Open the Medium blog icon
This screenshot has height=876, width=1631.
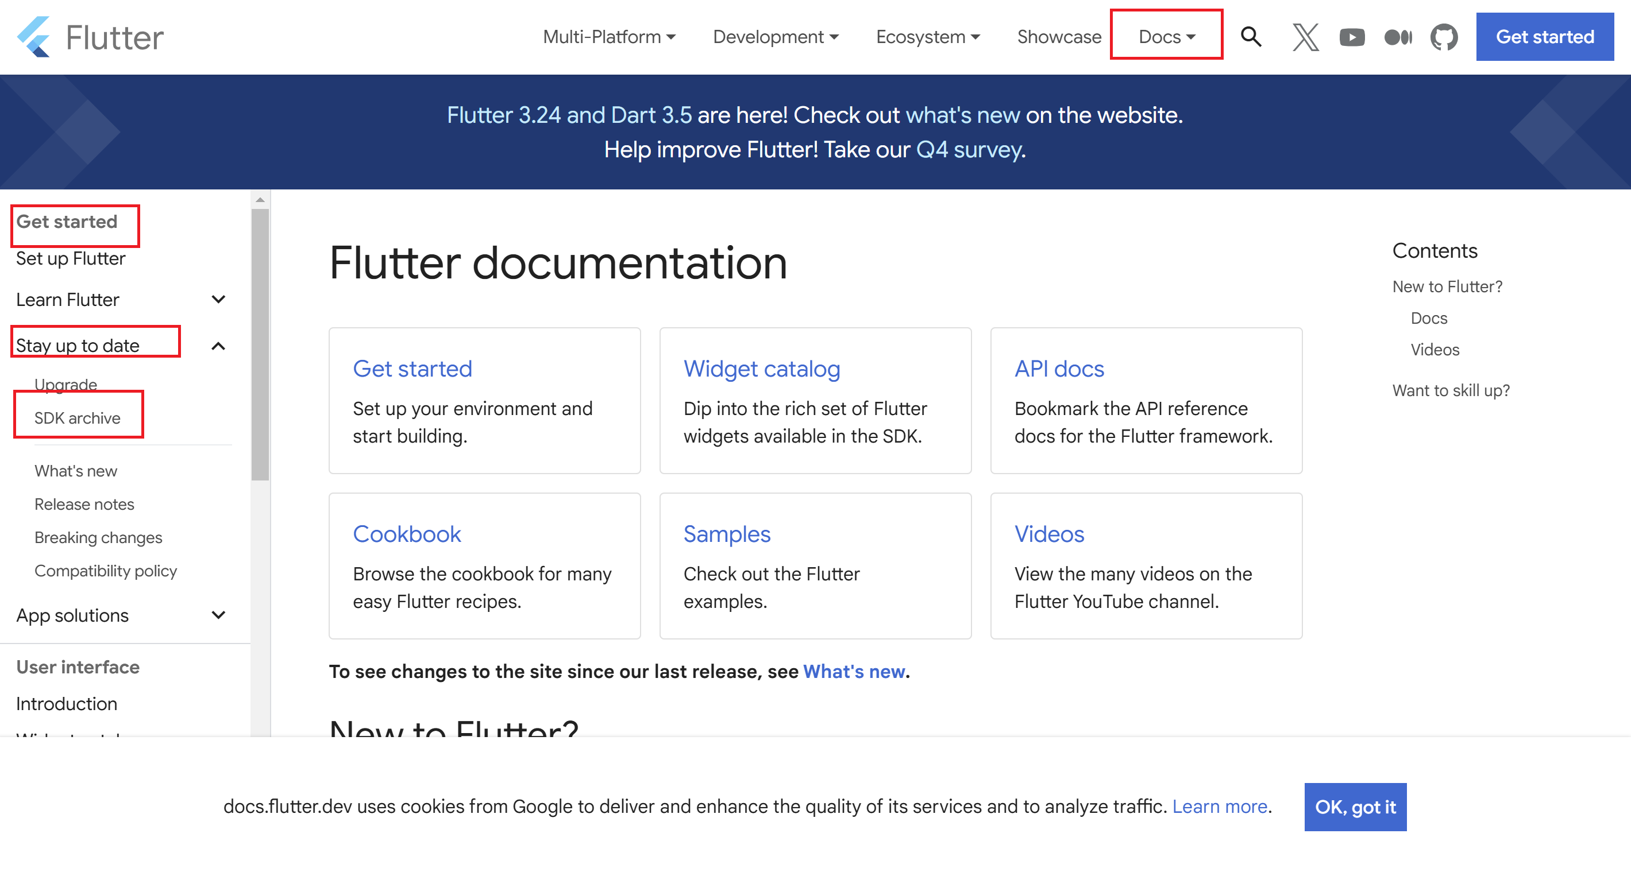(1398, 37)
